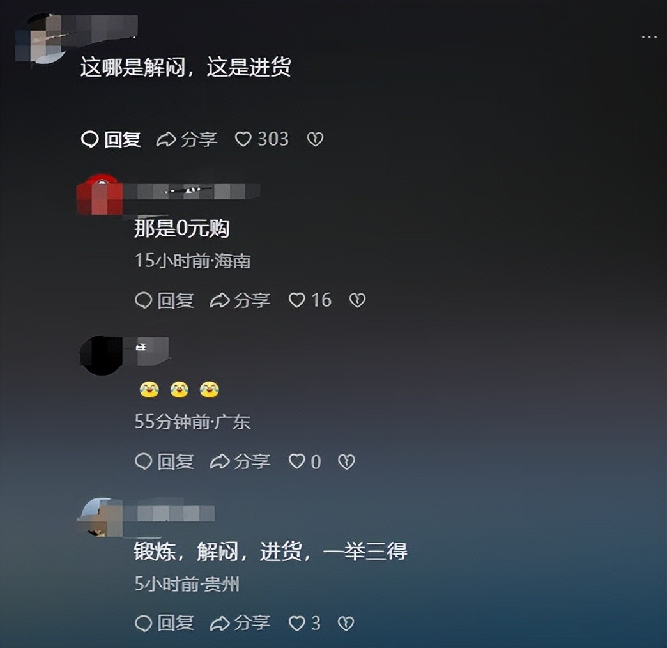Reply to the top comment '这是进货'
The height and width of the screenshot is (648, 667).
click(111, 139)
